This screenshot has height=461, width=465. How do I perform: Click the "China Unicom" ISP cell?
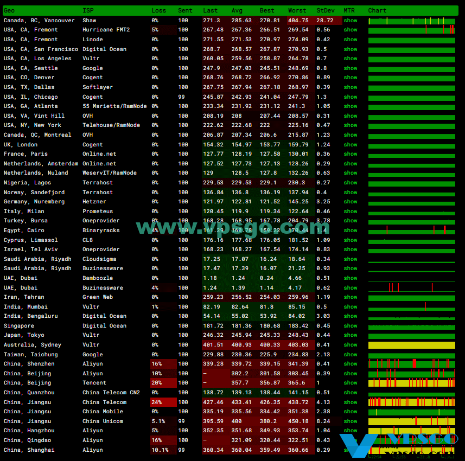pos(103,421)
